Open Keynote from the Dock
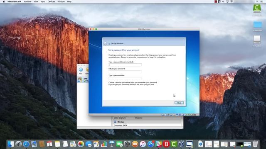266x149 pixels. (x=112, y=144)
